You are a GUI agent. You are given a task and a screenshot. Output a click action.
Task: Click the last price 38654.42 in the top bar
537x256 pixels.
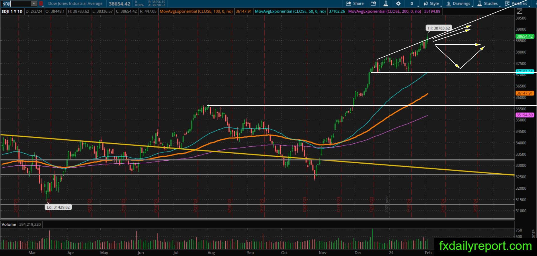(x=120, y=4)
